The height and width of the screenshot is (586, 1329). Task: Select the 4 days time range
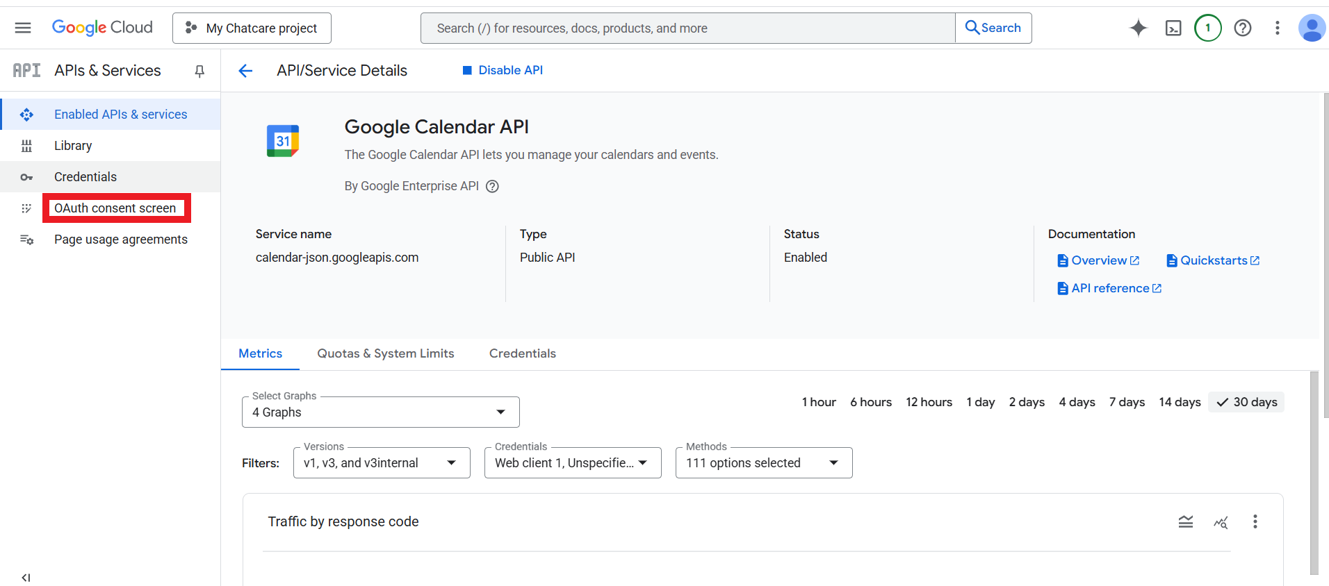tap(1077, 402)
